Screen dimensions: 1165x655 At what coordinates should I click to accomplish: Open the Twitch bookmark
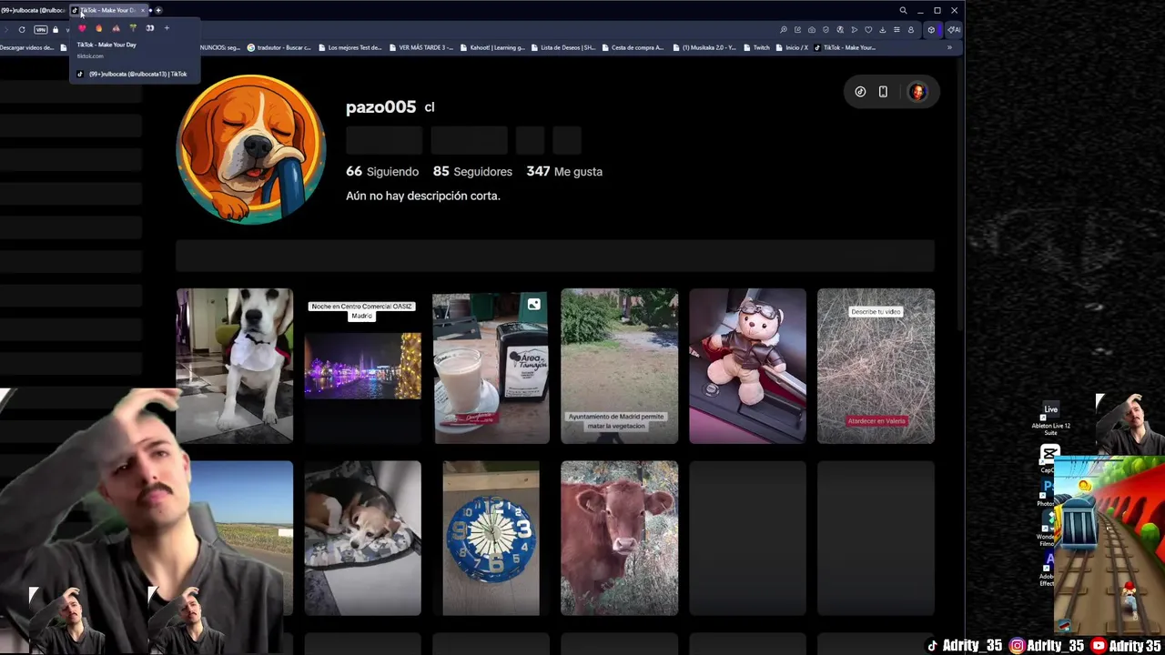(755, 47)
